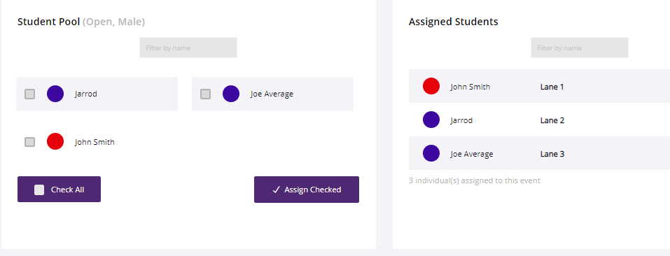
Task: Click Jarrod's purple circle in Student Pool
Action: click(x=55, y=94)
